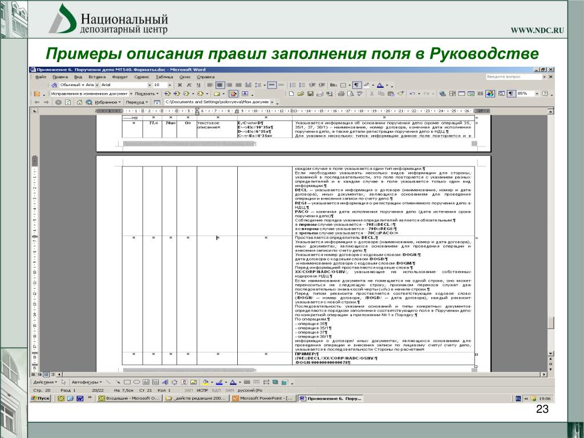Open the Действия drawing menu button
The width and height of the screenshot is (584, 438).
pos(45,382)
